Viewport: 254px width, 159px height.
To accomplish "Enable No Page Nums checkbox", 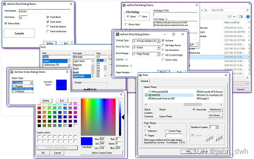I will pyautogui.click(x=163, y=45).
